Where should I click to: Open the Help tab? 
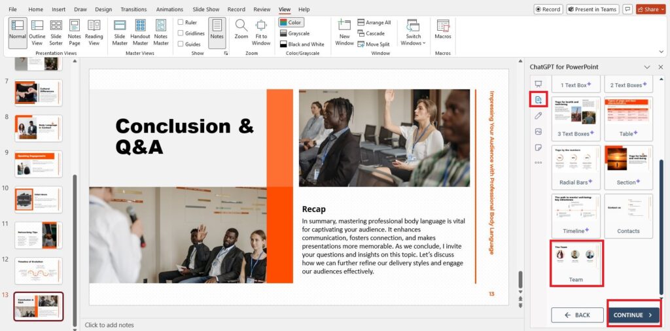coord(304,9)
